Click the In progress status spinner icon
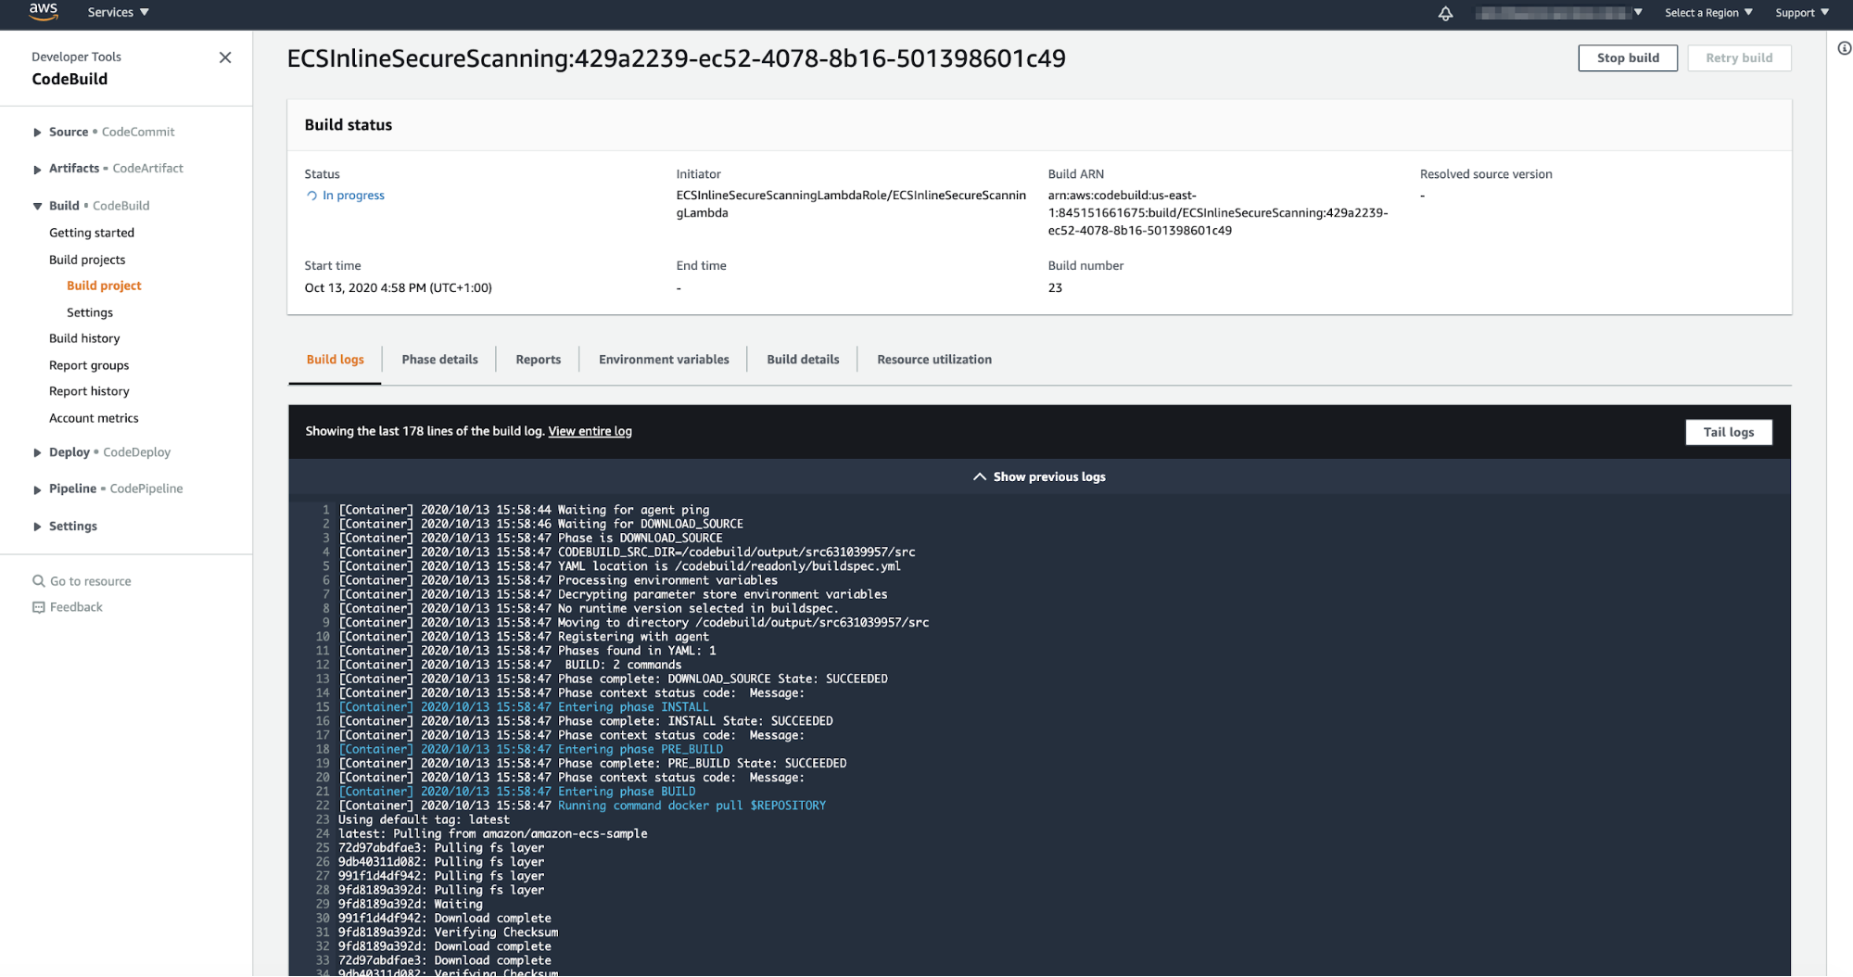This screenshot has height=977, width=1853. pyautogui.click(x=312, y=196)
